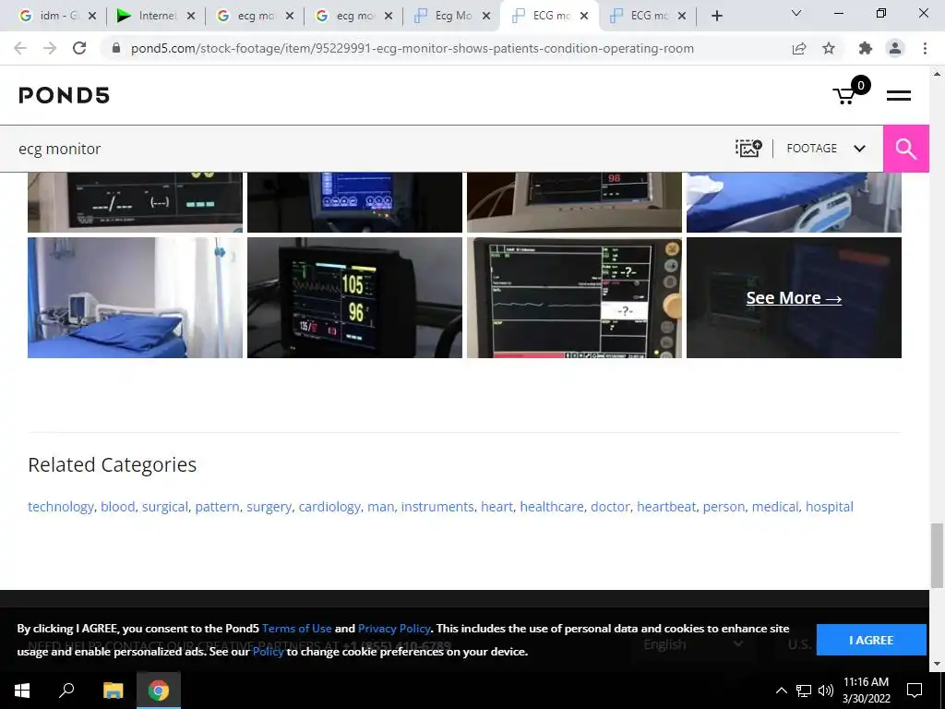Open the person category link
Image resolution: width=945 pixels, height=709 pixels.
click(724, 507)
